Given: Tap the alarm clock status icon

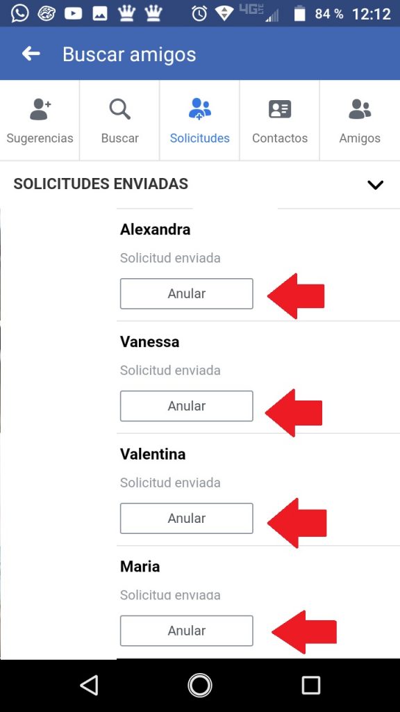Looking at the screenshot, I should coord(199,14).
